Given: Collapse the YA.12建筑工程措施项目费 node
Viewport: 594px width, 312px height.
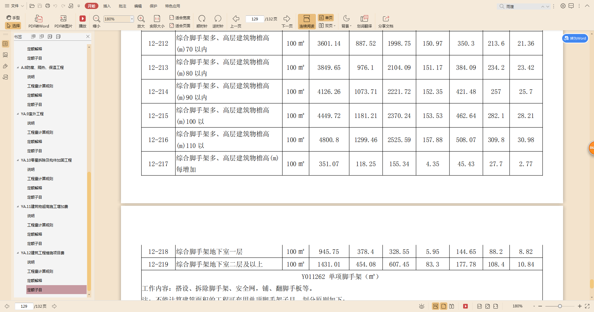Looking at the screenshot, I should (18, 253).
